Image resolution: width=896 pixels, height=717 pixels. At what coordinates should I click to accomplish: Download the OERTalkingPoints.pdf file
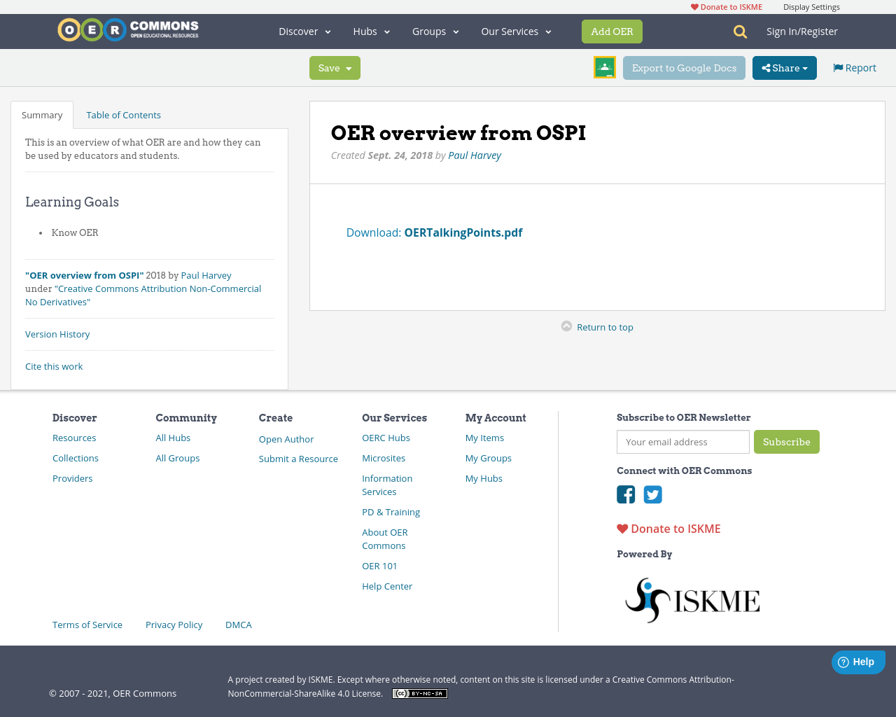pos(463,232)
